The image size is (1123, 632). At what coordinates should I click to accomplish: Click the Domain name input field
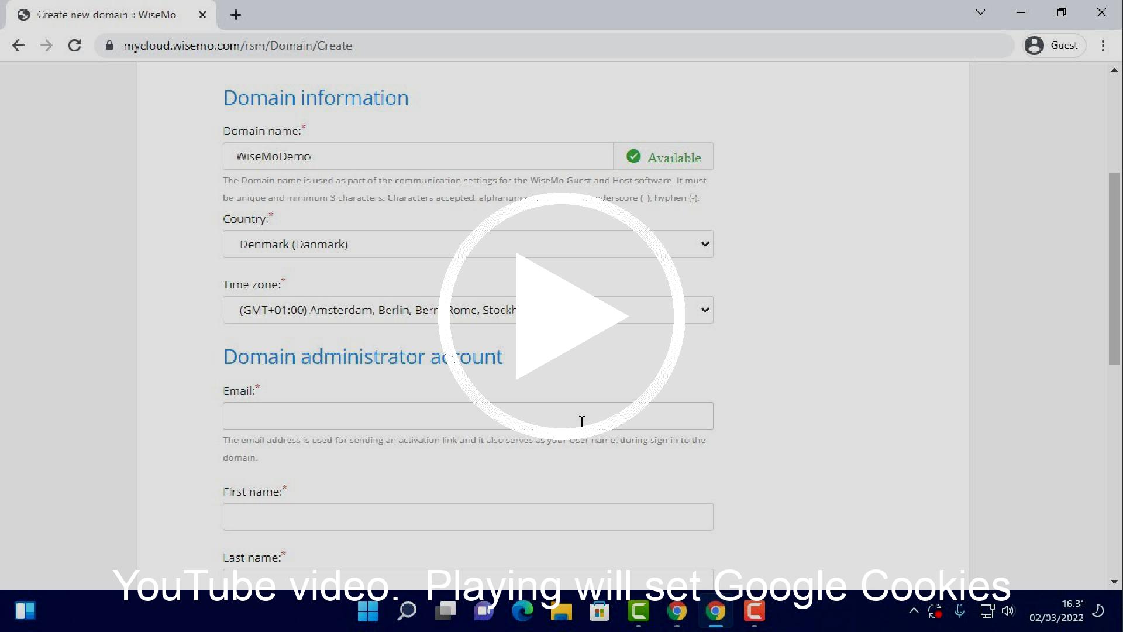418,156
